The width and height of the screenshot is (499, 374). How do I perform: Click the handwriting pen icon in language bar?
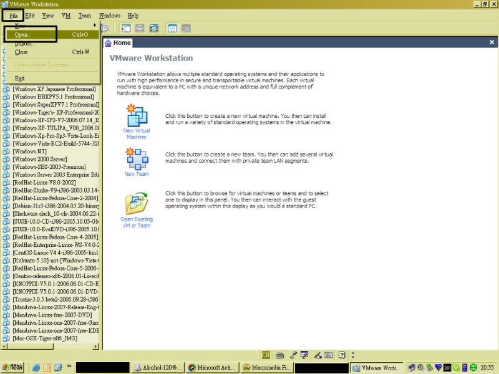[x=317, y=355]
